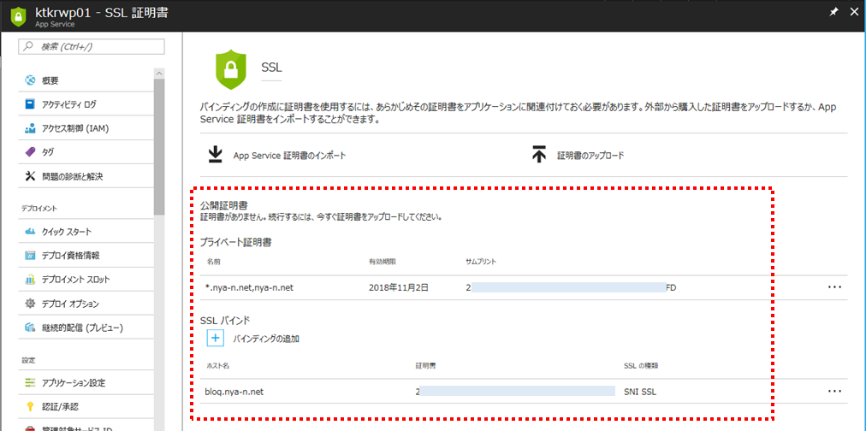Click the sidebar scrollbar thumb
The image size is (866, 431).
(x=159, y=146)
